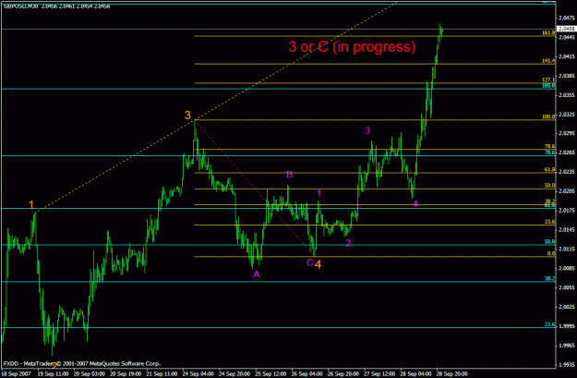577x378 pixels.
Task: Click the 2.0055 price axis value
Action: [567, 287]
